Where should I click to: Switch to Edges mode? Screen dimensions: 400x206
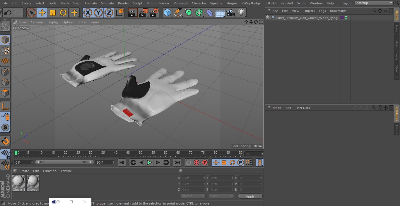5,82
